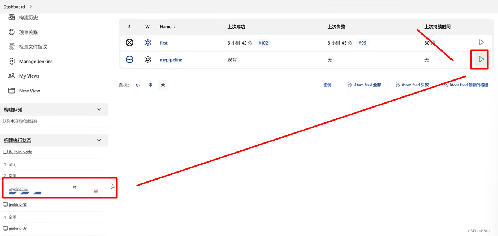Viewport: 498px width, 236px height.
Task: Open 项目关系 project relationship page
Action: [x=29, y=32]
